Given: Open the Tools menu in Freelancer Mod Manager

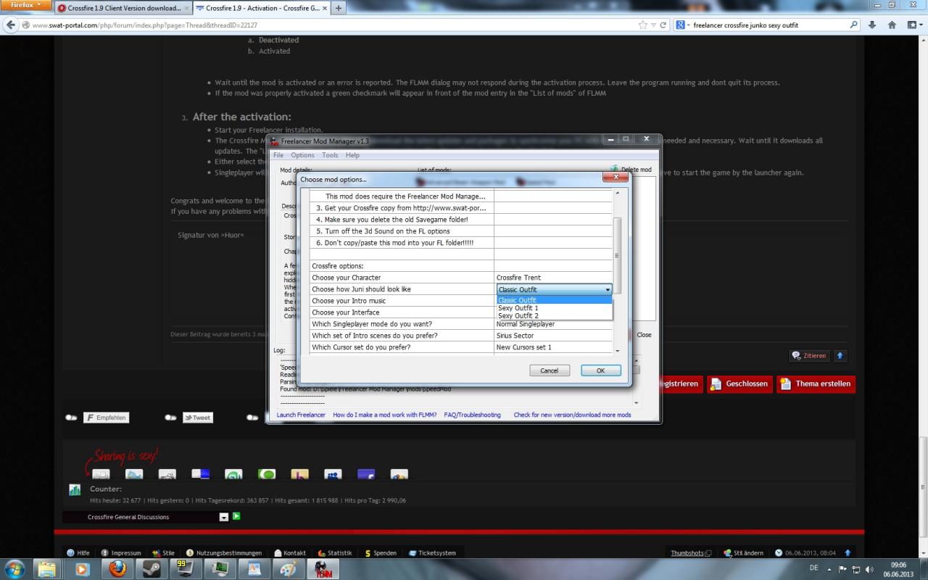Looking at the screenshot, I should pos(330,155).
